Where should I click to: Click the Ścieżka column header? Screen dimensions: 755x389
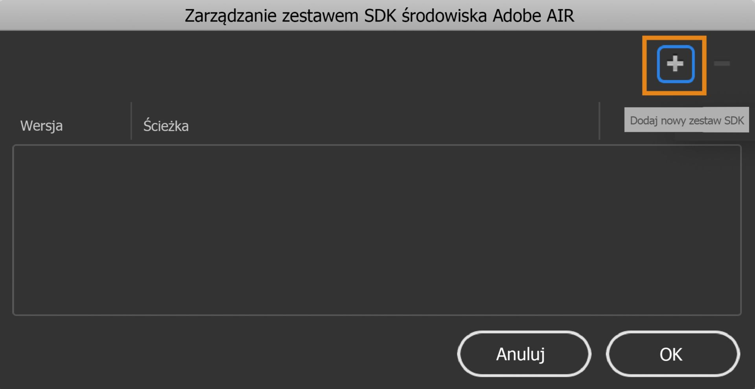(166, 126)
